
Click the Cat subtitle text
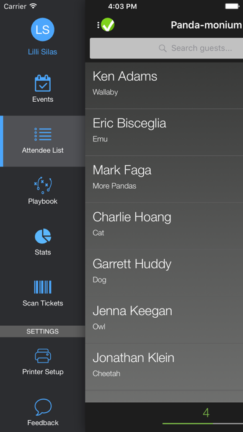tap(98, 233)
